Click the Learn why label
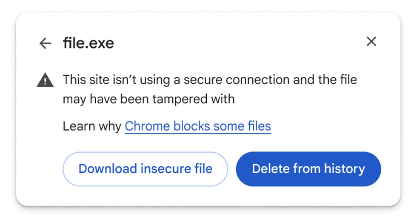This screenshot has height=219, width=415. pyautogui.click(x=92, y=126)
